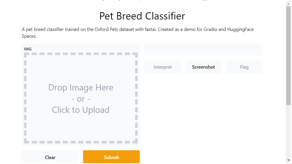292x164 pixels.
Task: Select the "Click to Upload" prompt
Action: (x=81, y=110)
